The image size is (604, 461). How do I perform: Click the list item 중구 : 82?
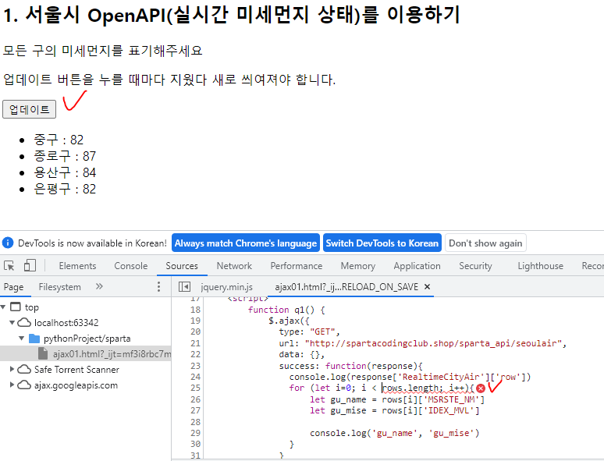(x=59, y=140)
